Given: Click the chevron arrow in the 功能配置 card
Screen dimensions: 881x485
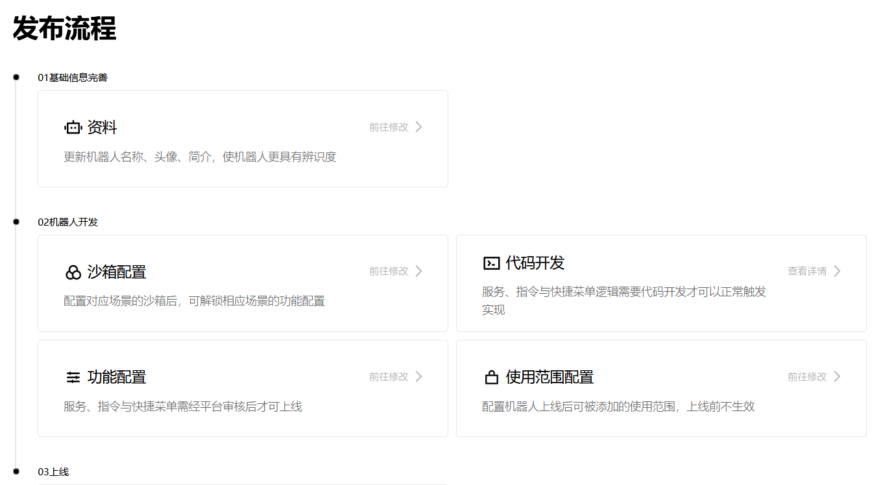Looking at the screenshot, I should tap(418, 377).
